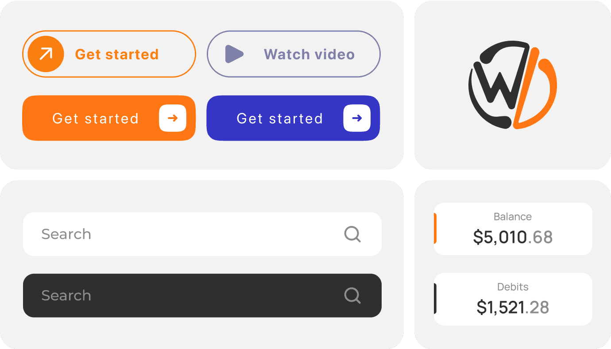Click the magnifier icon in white search bar
This screenshot has height=349, width=611.
pos(352,234)
